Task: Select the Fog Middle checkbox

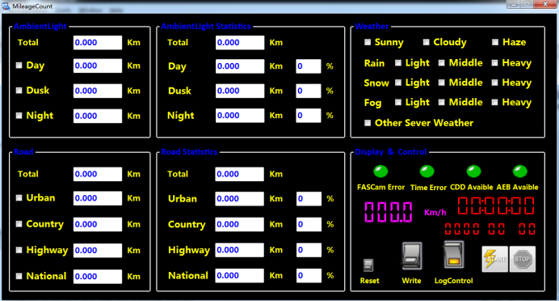Action: pos(441,103)
